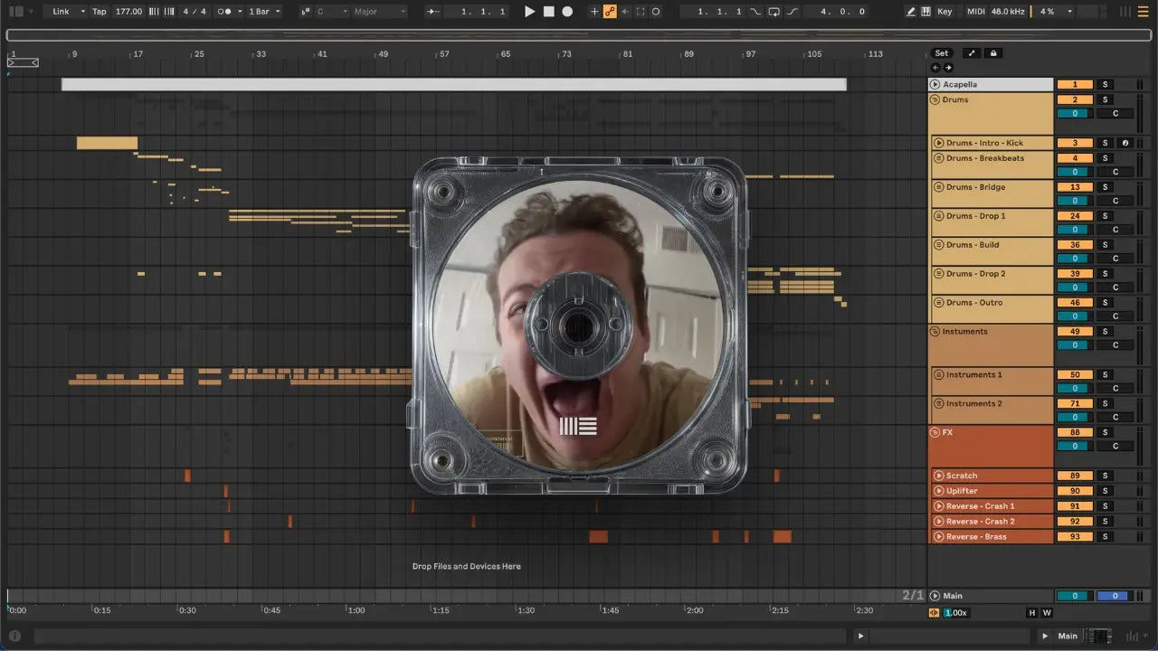
Task: Click the MIDI Arrangement Overdub plus icon
Action: pyautogui.click(x=594, y=12)
